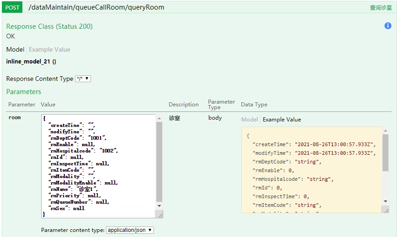Select the Data Type Example Value tab
The height and width of the screenshot is (237, 399).
click(x=282, y=120)
